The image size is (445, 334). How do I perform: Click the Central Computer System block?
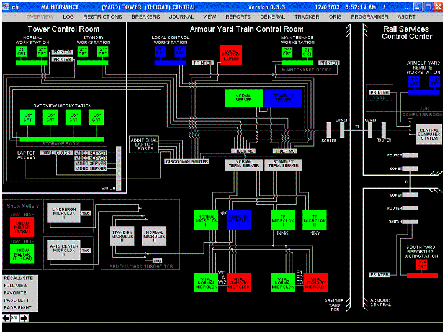(x=429, y=135)
